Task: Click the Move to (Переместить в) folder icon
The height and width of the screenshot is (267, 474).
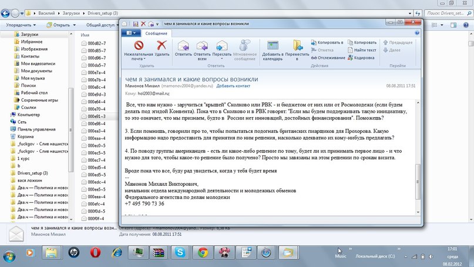Action: tap(297, 46)
